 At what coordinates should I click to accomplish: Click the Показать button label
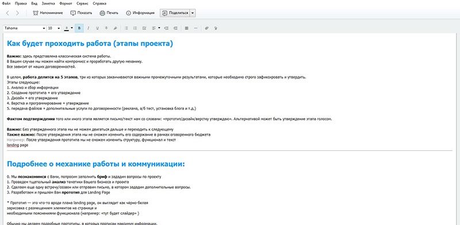tap(85, 13)
